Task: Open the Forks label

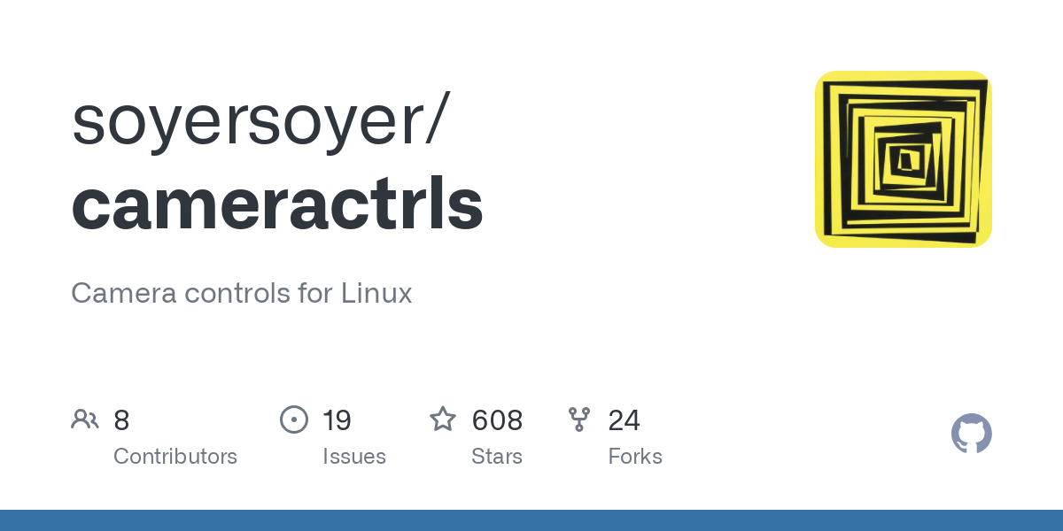Action: coord(635,457)
